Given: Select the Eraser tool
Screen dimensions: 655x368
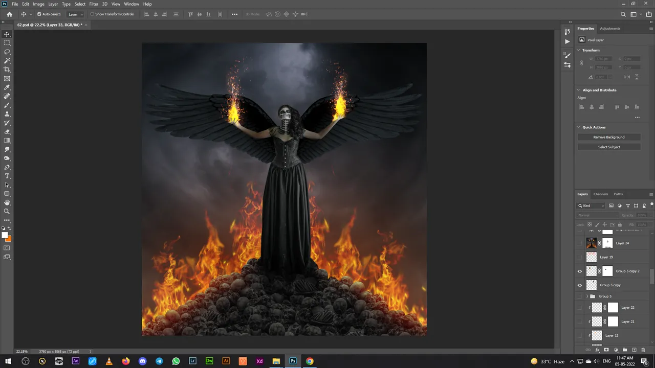Looking at the screenshot, I should [x=7, y=132].
